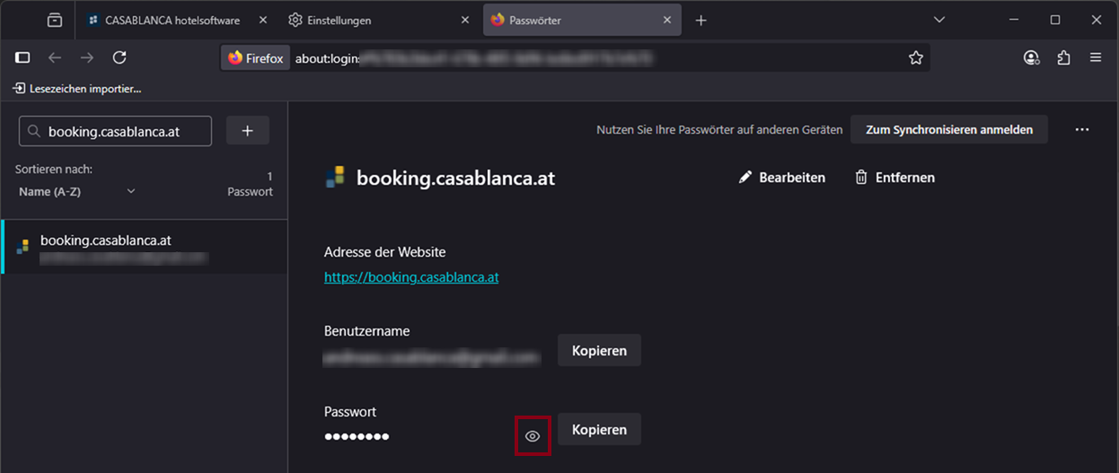Reveal the password with the eye icon
Screen dimensions: 1119x473
(x=533, y=436)
